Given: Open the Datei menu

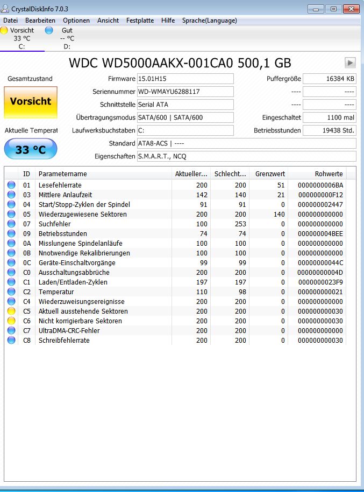Looking at the screenshot, I should point(10,20).
